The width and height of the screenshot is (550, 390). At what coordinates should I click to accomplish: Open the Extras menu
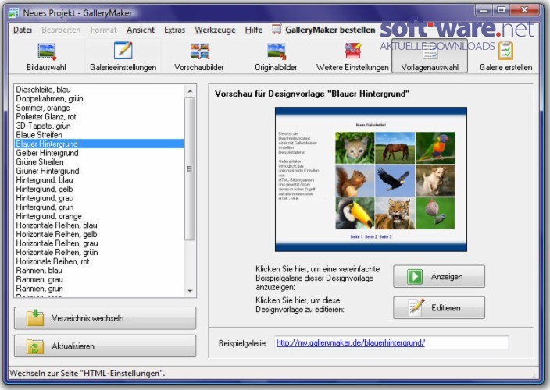(174, 30)
